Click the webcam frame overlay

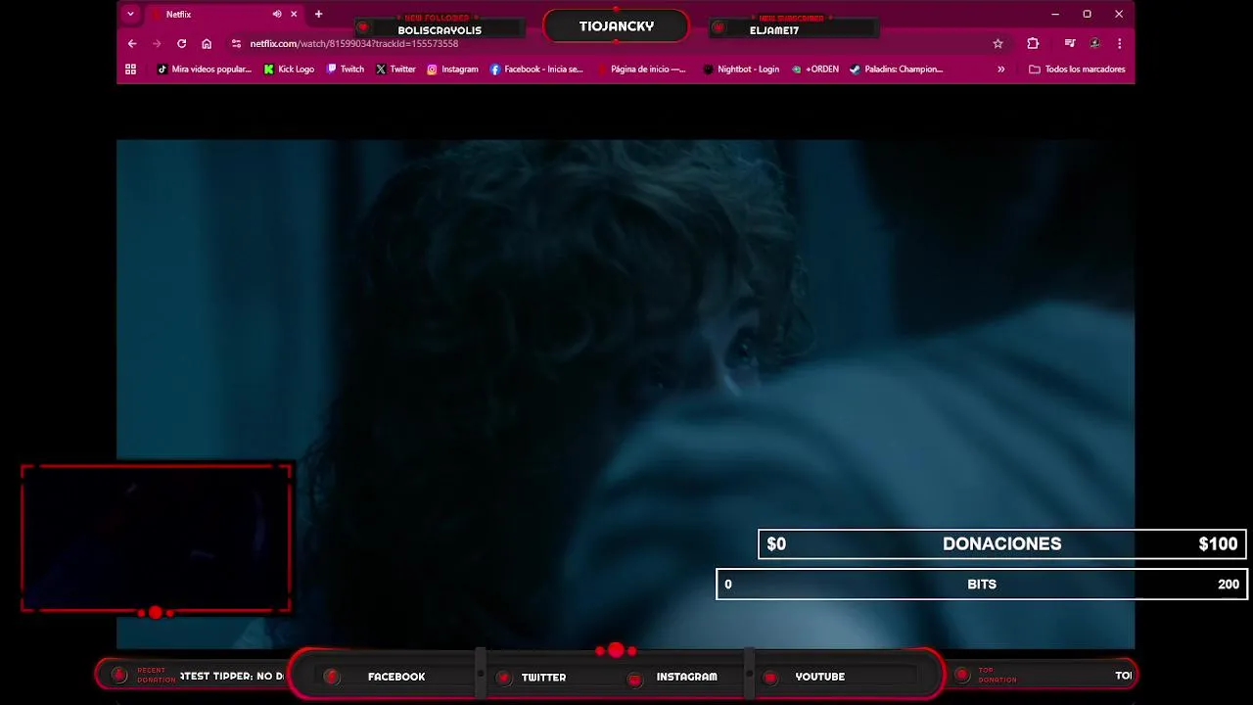(x=157, y=540)
